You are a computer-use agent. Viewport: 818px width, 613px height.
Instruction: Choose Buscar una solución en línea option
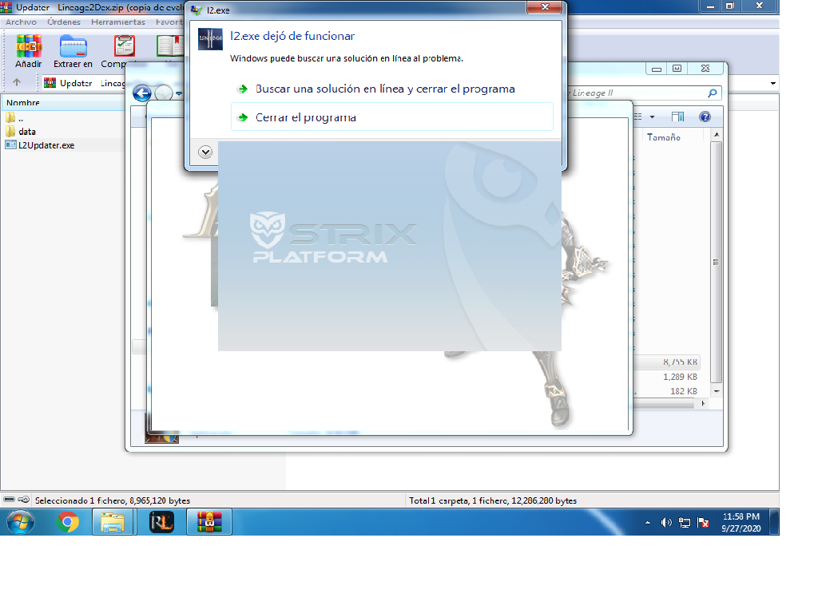pos(384,89)
